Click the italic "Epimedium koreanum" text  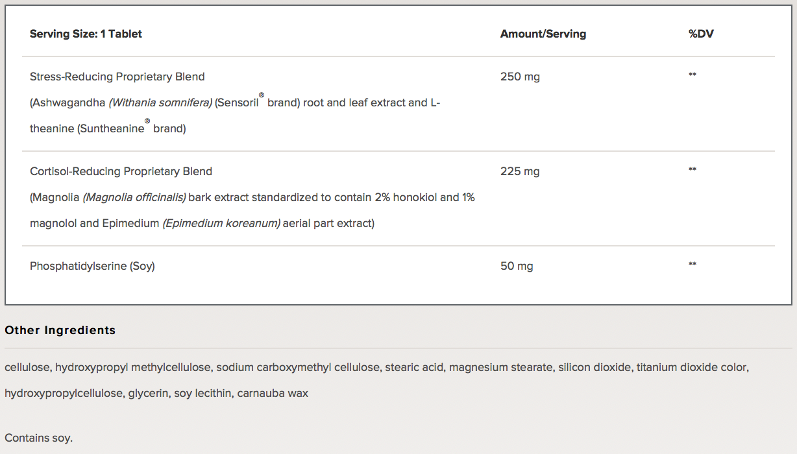coord(221,223)
